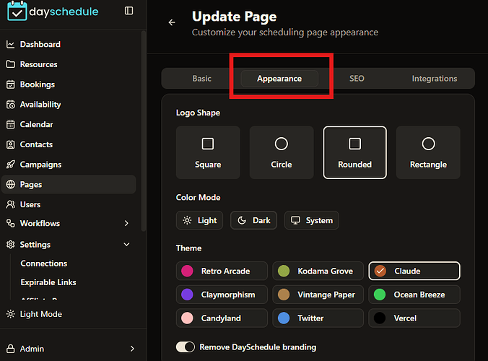Image resolution: width=488 pixels, height=361 pixels.
Task: Set color mode to Light
Action: click(199, 220)
